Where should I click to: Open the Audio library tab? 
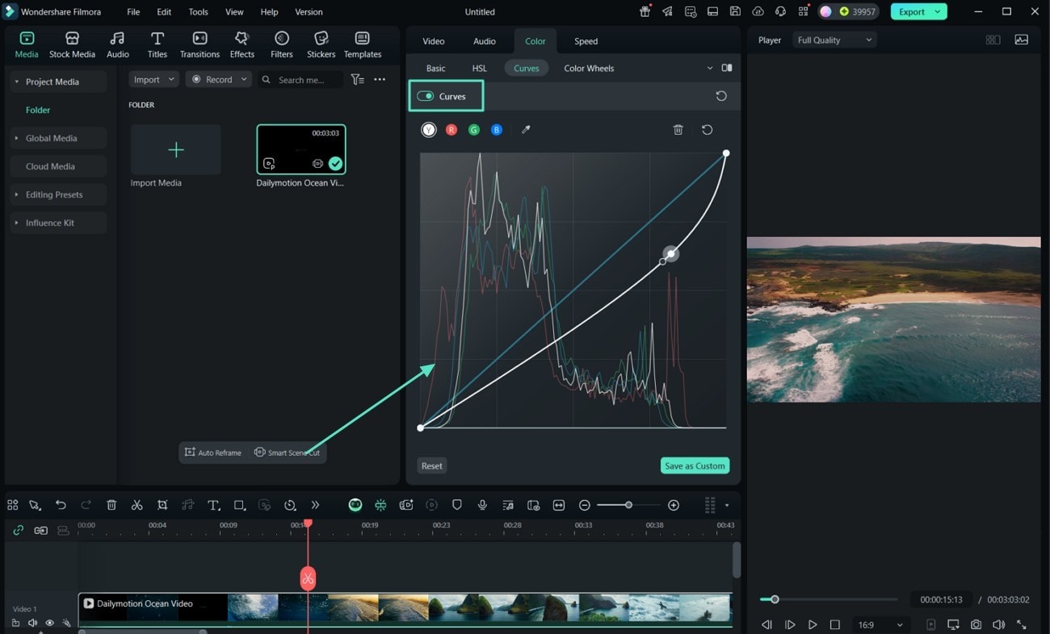click(x=118, y=45)
